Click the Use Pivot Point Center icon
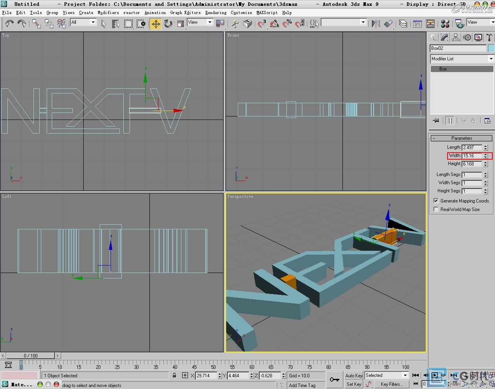 point(220,24)
